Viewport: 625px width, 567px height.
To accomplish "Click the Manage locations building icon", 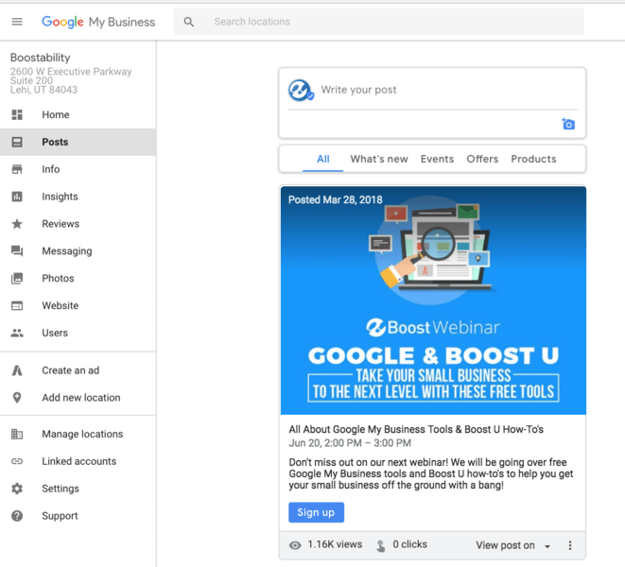I will (x=17, y=434).
